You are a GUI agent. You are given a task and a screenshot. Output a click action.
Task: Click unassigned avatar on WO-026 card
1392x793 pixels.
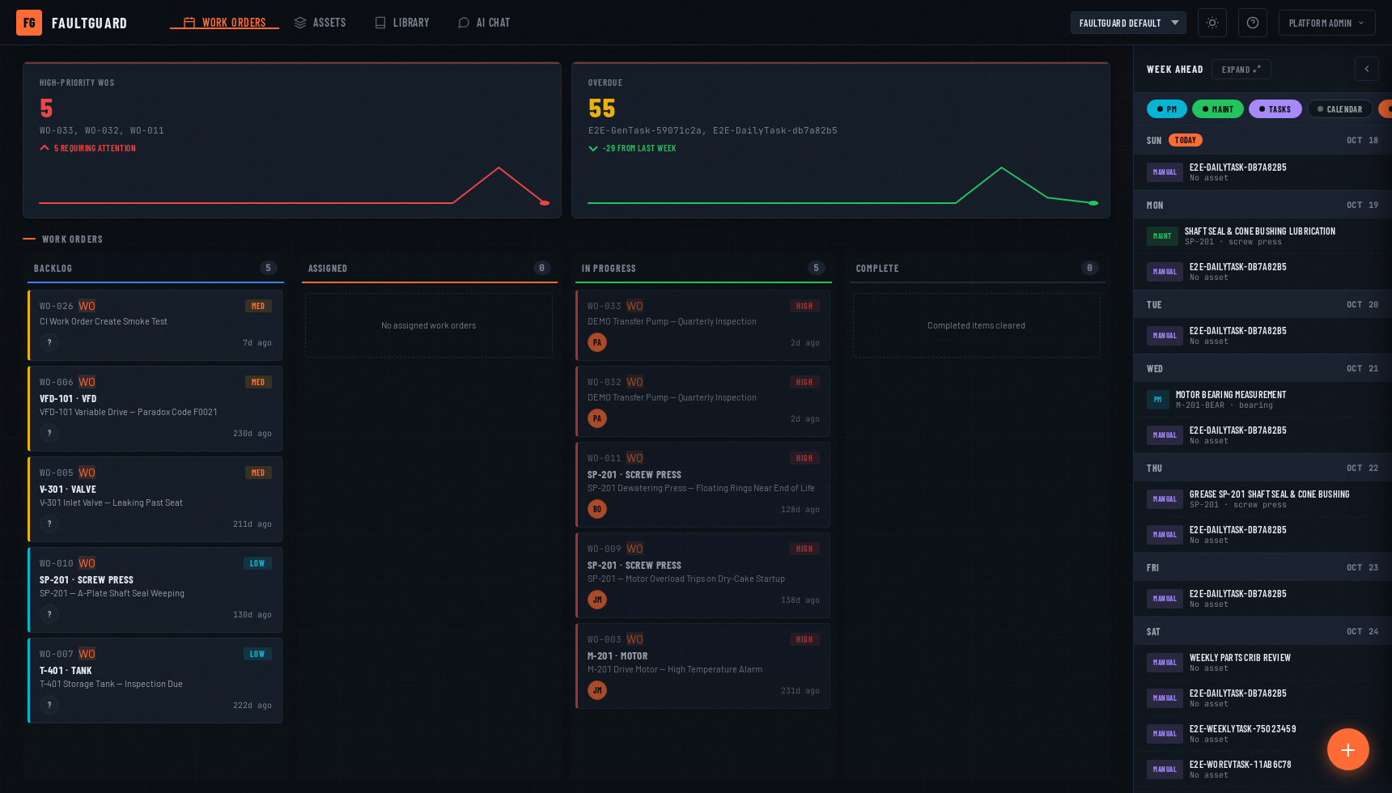point(49,342)
